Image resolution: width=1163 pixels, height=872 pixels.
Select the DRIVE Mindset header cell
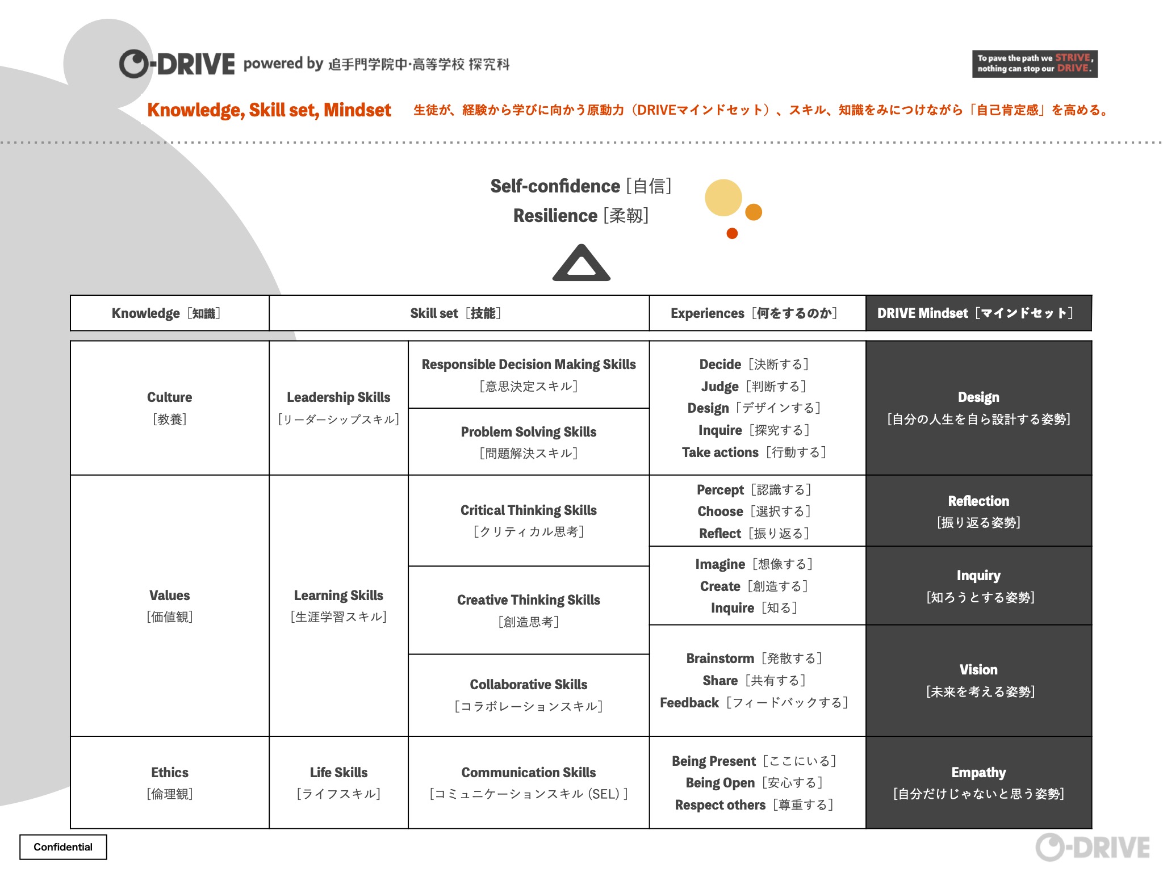click(x=978, y=313)
